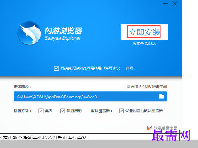The height and width of the screenshot is (148, 198).
Task: Click the 安装路径 label
Action: 22,87
